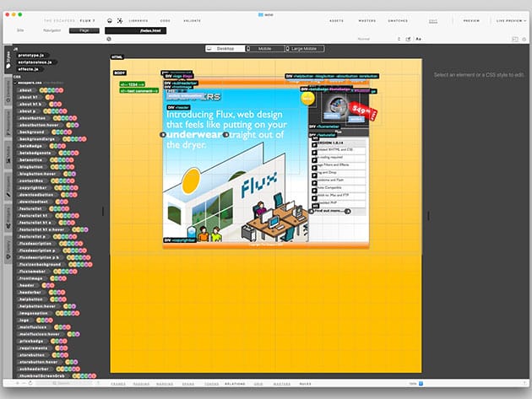Toggle the Frames overlay option
532x399 pixels.
tap(117, 383)
